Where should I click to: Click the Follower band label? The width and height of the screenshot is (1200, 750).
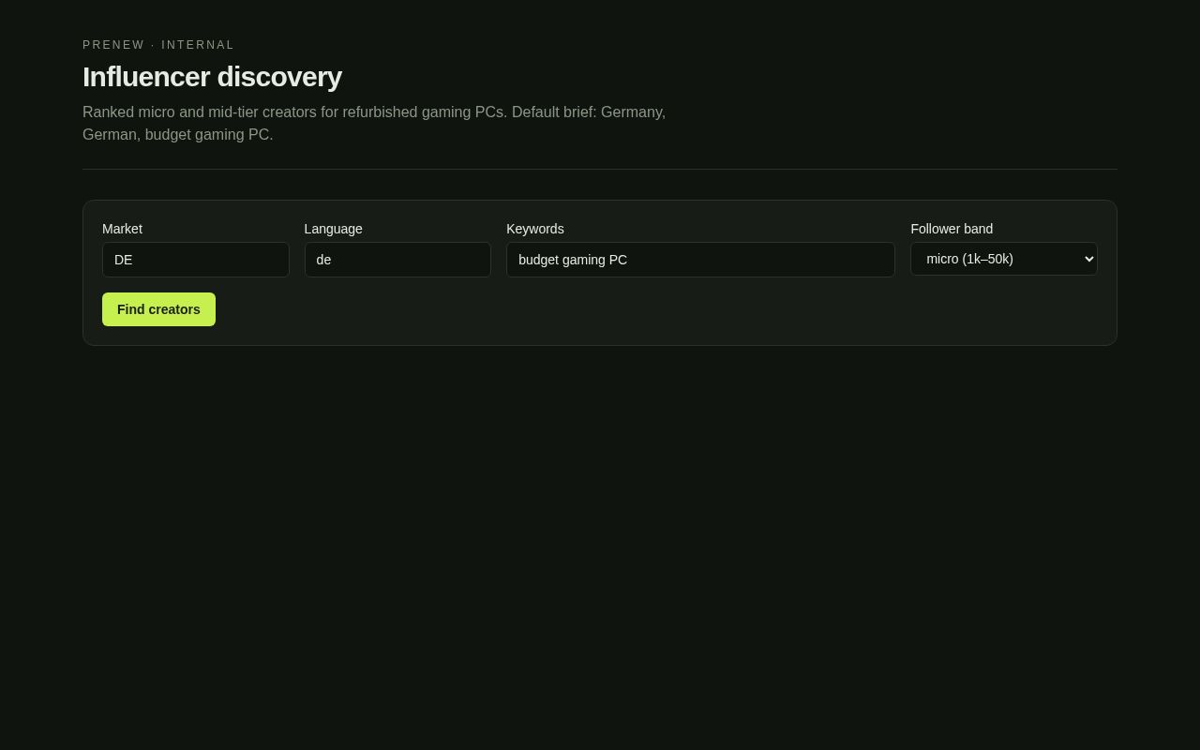[x=952, y=229]
